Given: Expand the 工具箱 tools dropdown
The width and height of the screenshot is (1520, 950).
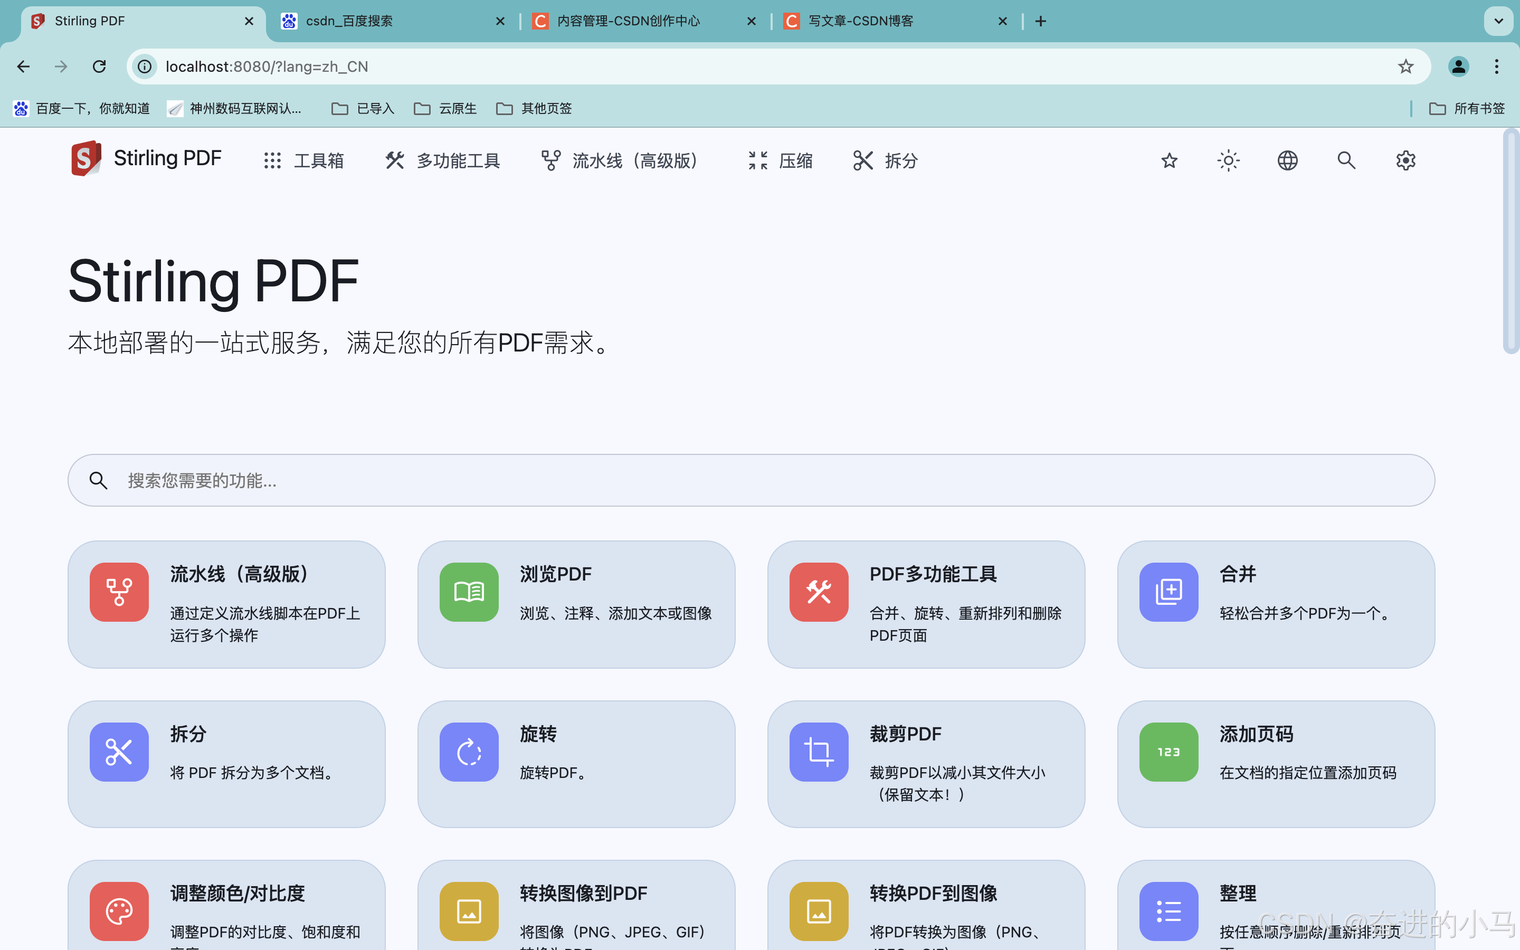Looking at the screenshot, I should pos(304,161).
